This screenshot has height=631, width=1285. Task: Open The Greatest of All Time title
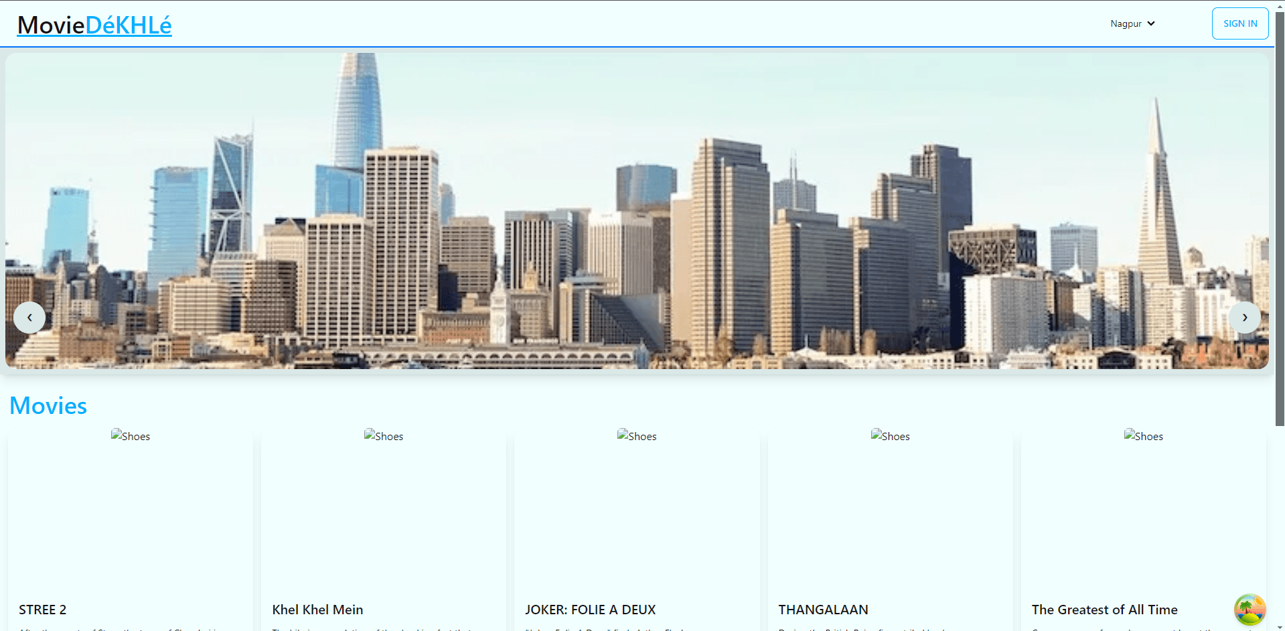point(1104,610)
